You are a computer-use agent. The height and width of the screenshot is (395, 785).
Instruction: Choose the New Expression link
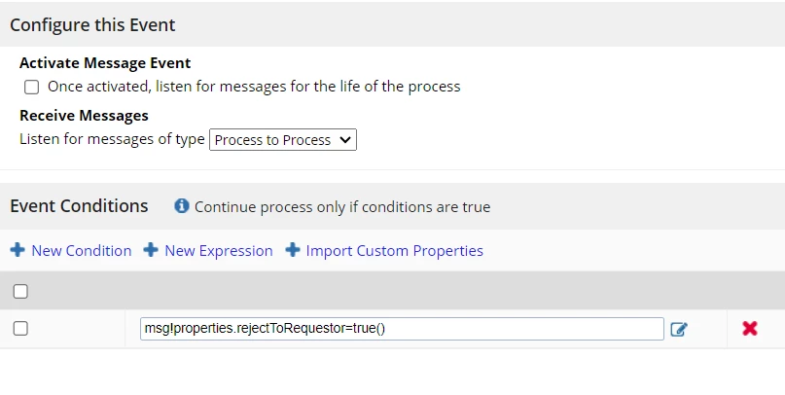218,250
